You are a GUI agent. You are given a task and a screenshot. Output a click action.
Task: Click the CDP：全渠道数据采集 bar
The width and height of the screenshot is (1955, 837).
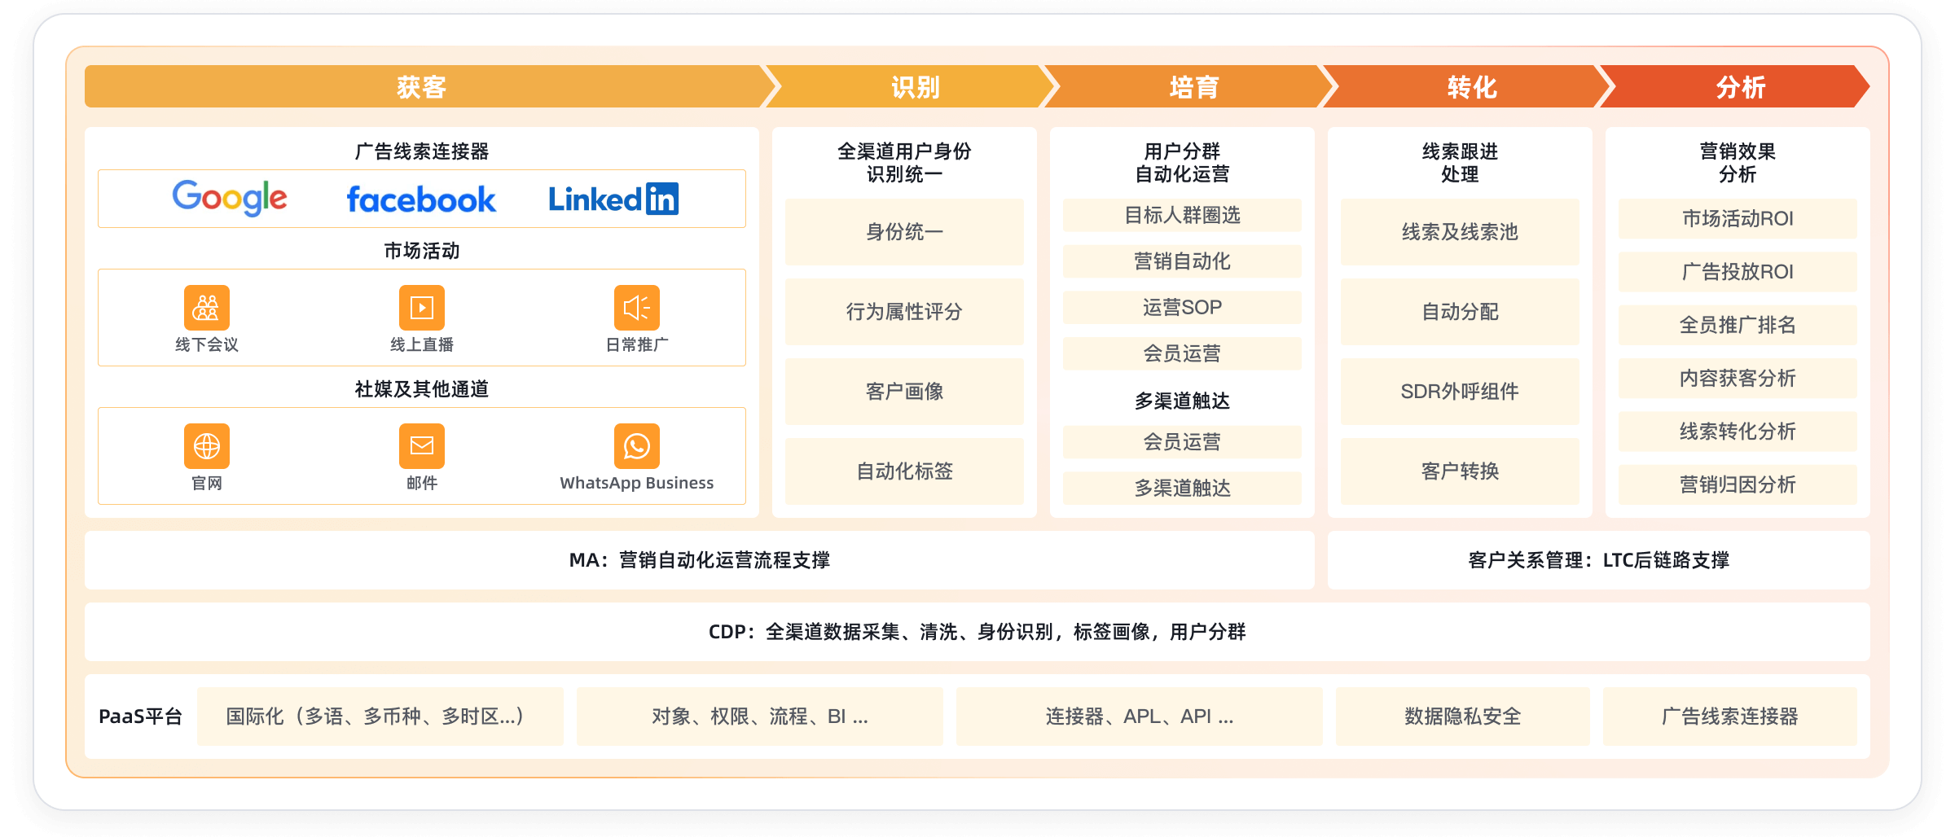point(977,632)
